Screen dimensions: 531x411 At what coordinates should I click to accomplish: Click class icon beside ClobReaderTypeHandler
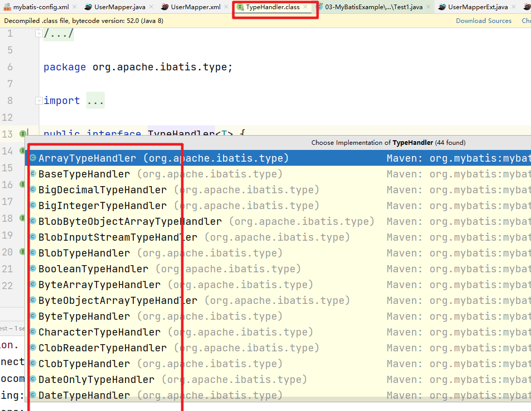point(33,347)
